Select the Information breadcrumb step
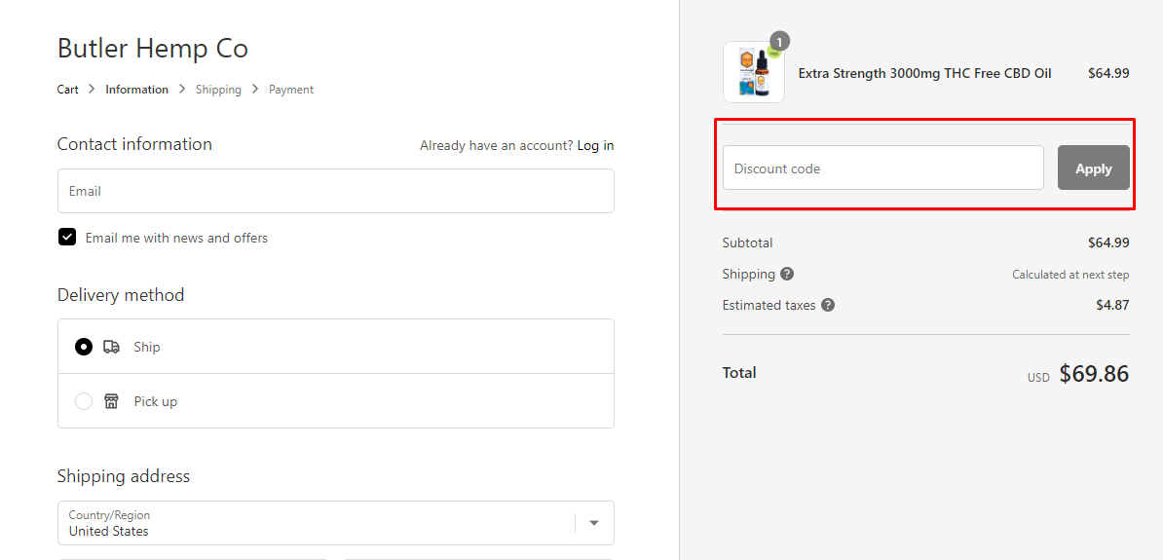Viewport: 1163px width, 560px height. (x=136, y=89)
